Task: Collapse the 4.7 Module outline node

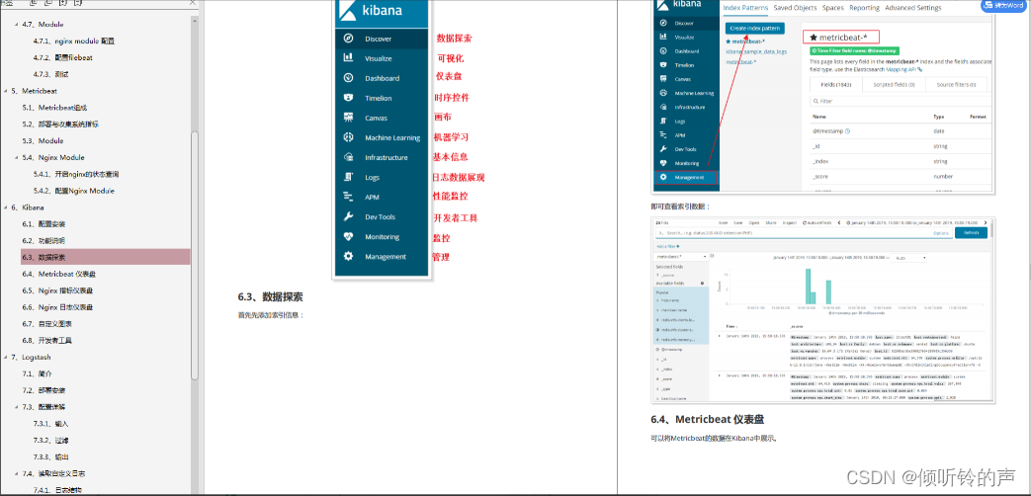Action: point(16,25)
